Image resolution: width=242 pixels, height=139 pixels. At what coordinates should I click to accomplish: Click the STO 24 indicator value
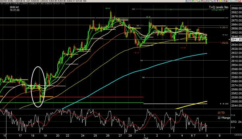click(236, 122)
